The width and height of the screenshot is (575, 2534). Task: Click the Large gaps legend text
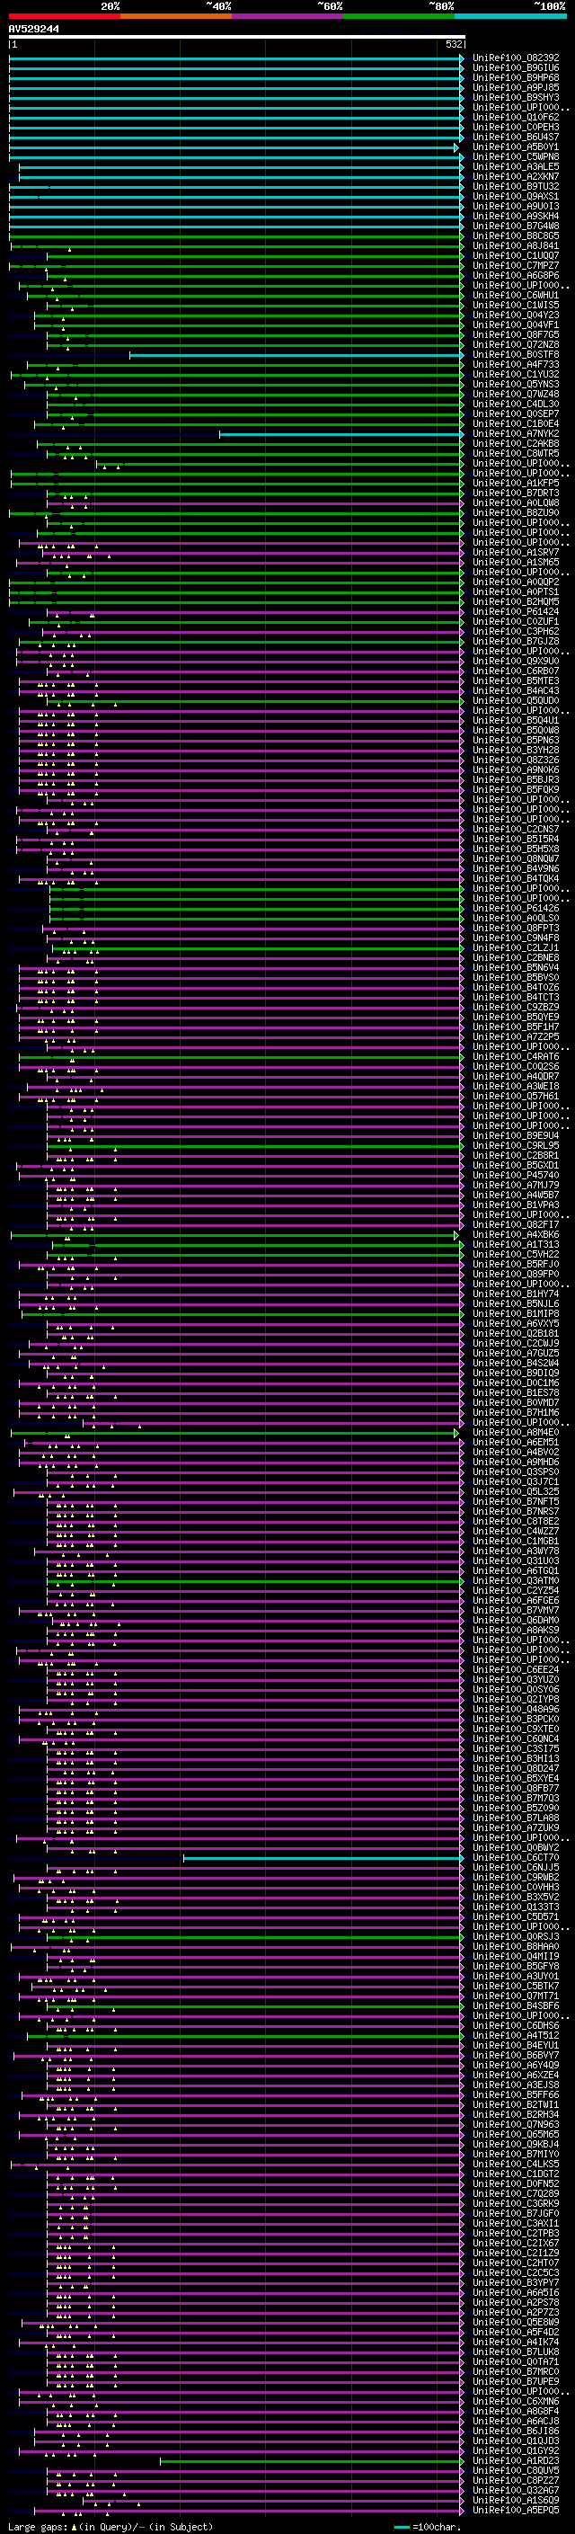[x=109, y=2527]
